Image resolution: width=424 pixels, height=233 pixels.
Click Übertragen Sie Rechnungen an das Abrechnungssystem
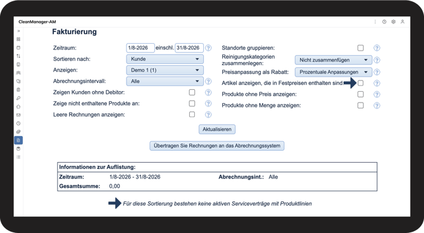217,146
